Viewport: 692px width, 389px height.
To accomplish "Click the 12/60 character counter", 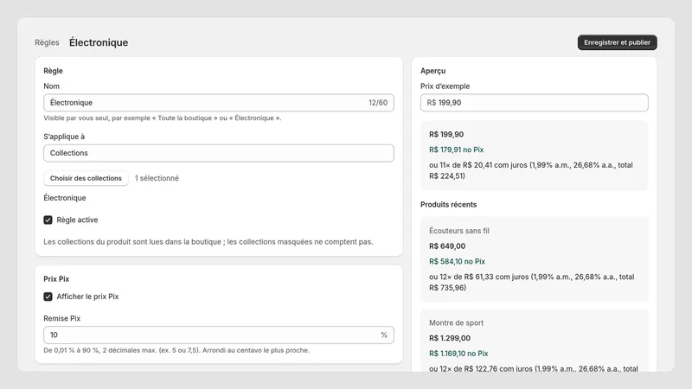I will pyautogui.click(x=378, y=103).
